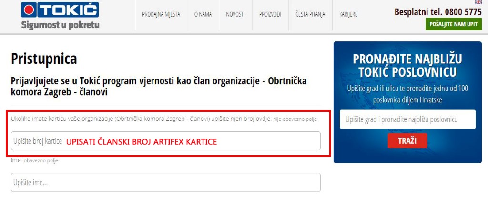Focus the city search input field
488x198 pixels.
(x=407, y=119)
